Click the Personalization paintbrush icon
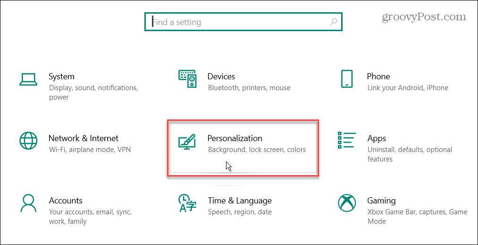 [187, 141]
